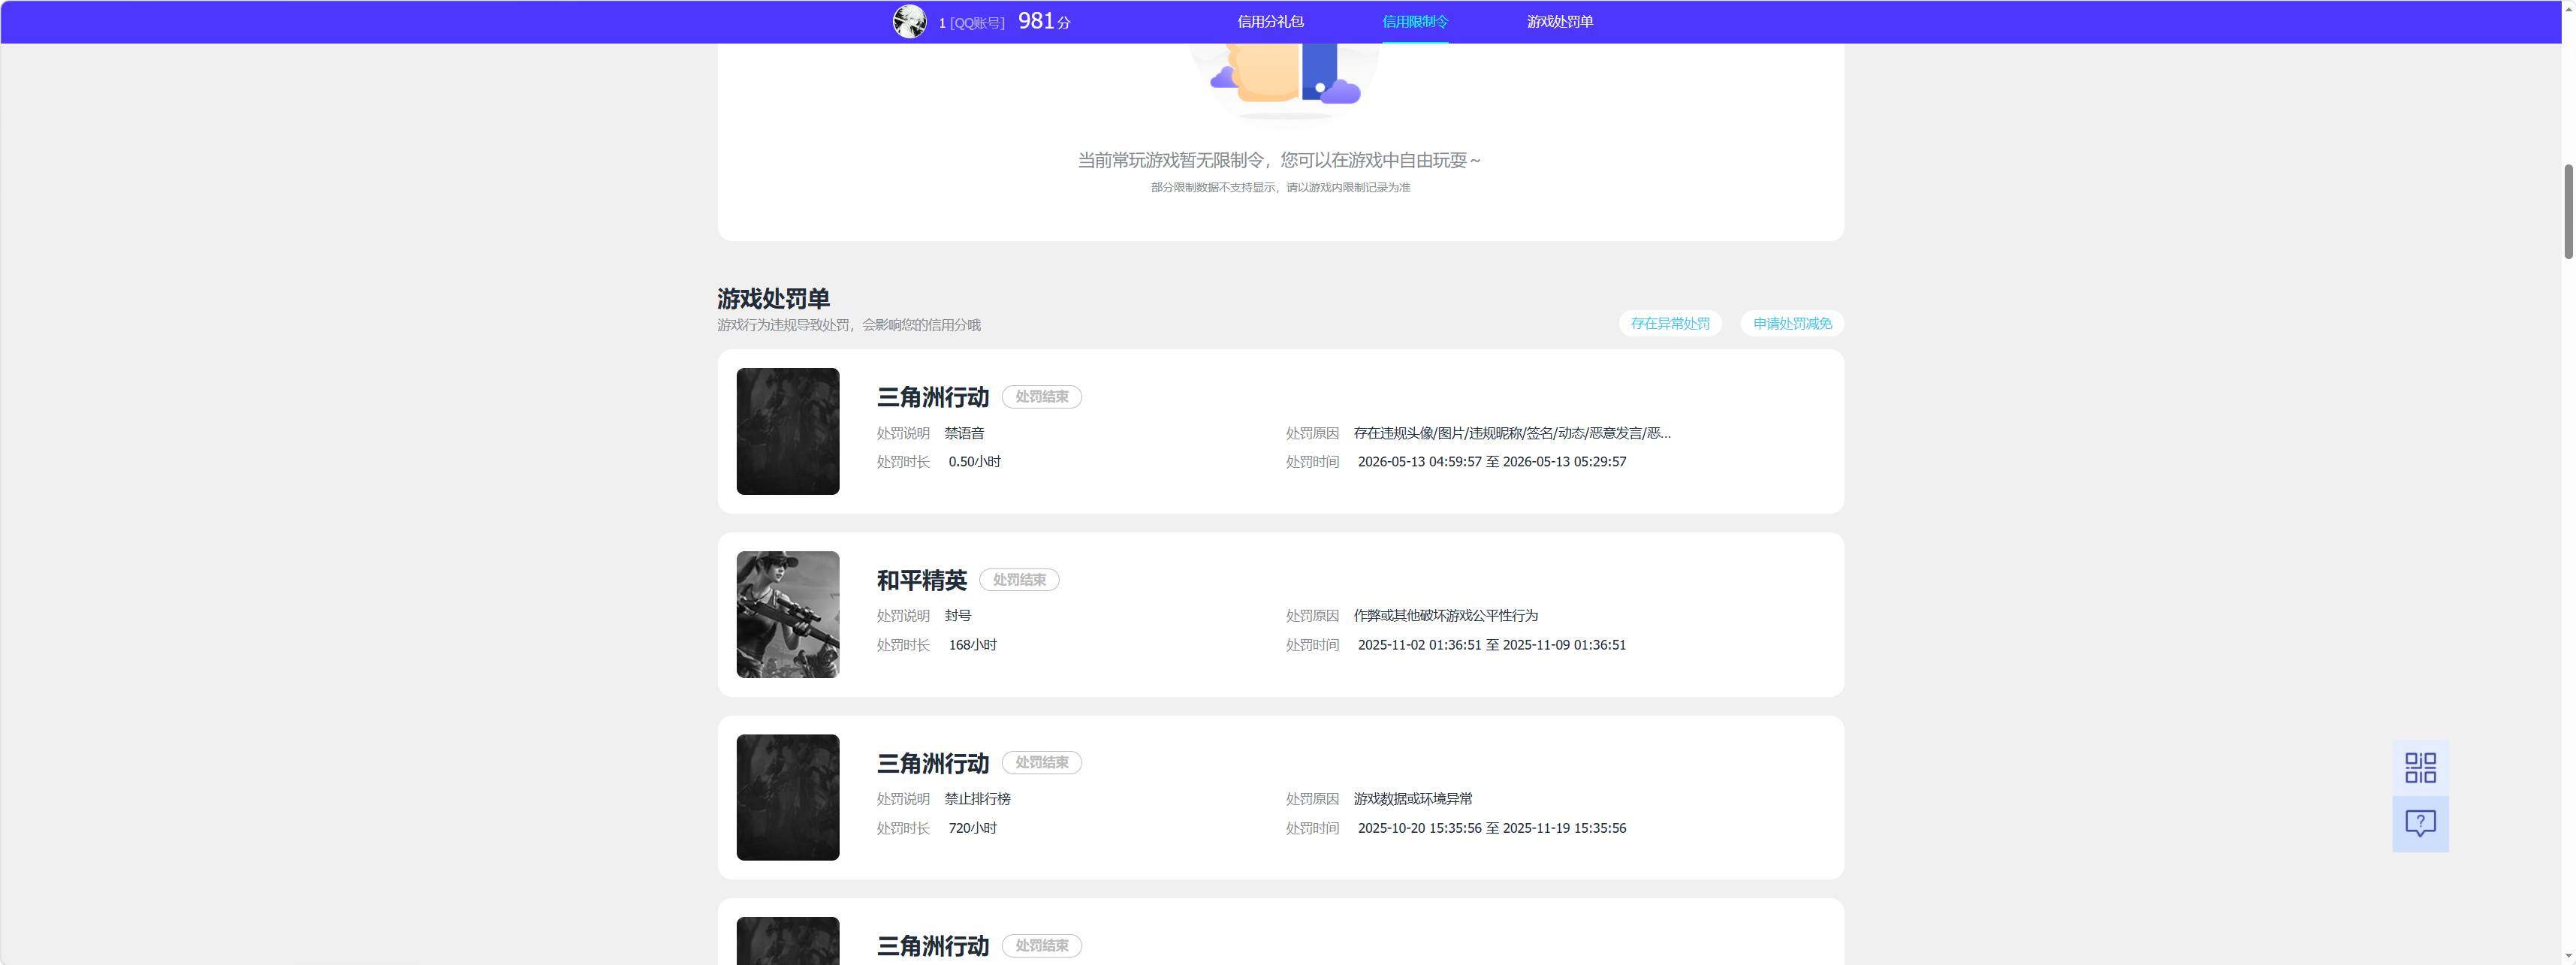This screenshot has width=2576, height=965.
Task: Open the help feedback floating icon
Action: [2420, 824]
